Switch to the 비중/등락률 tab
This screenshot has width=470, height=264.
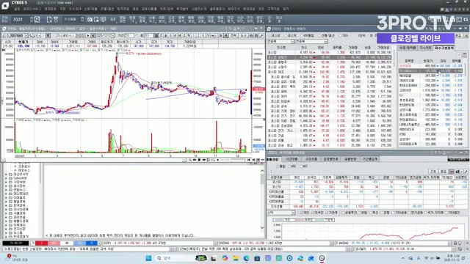(x=408, y=48)
